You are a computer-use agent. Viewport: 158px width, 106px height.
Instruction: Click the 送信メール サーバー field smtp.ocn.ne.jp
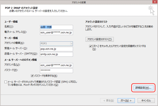coord(56,54)
